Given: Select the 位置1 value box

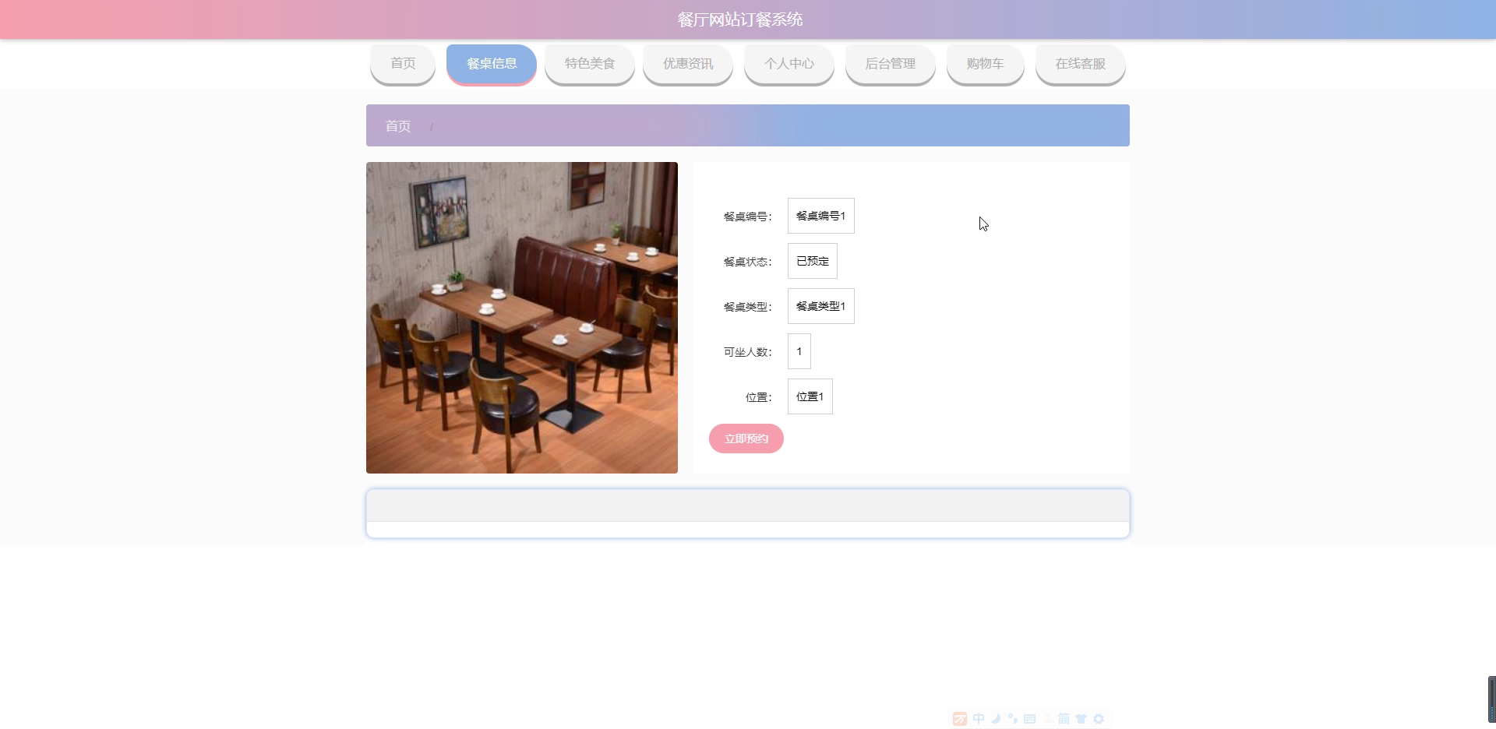Looking at the screenshot, I should (810, 396).
